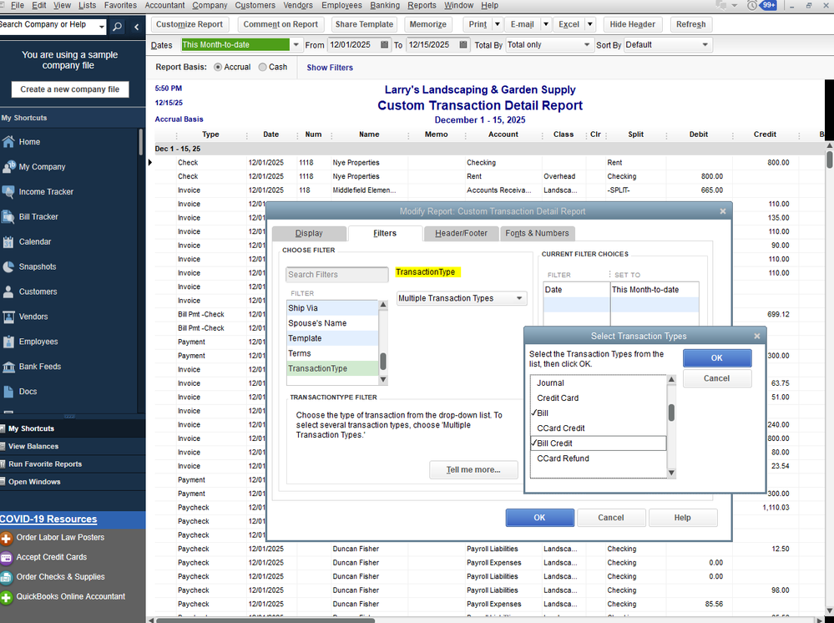Open the Bill Tracker shortcut
The height and width of the screenshot is (623, 834).
click(38, 217)
